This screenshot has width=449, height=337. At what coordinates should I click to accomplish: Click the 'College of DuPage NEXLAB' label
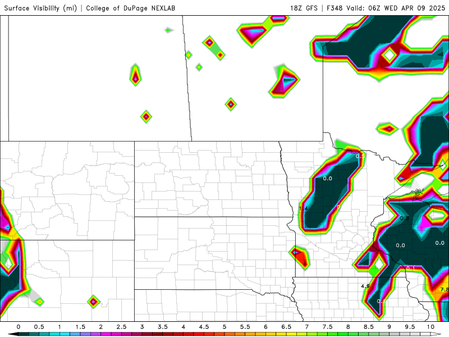[x=131, y=8]
